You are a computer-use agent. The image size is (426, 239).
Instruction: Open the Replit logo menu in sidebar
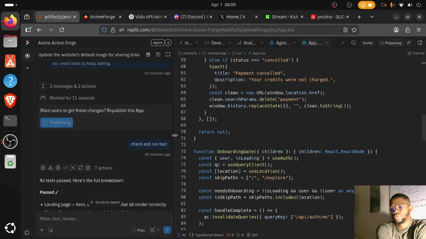pos(28,42)
